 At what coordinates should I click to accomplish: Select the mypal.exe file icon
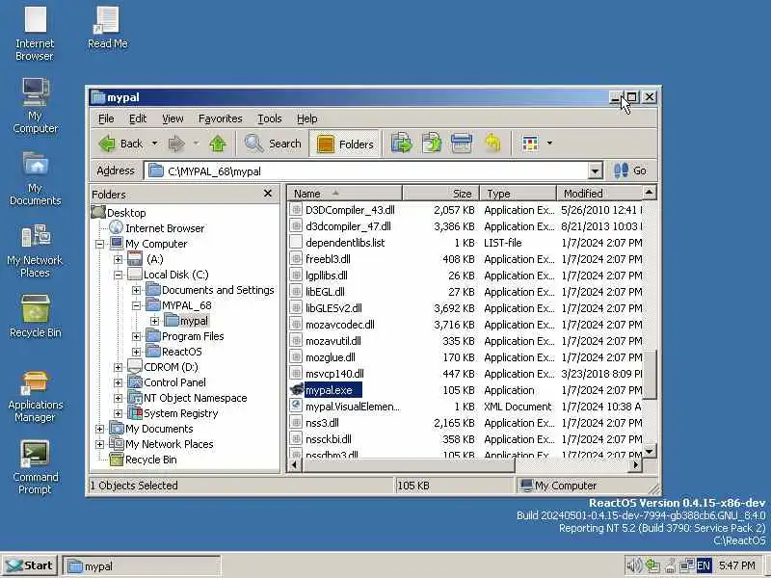(x=297, y=390)
